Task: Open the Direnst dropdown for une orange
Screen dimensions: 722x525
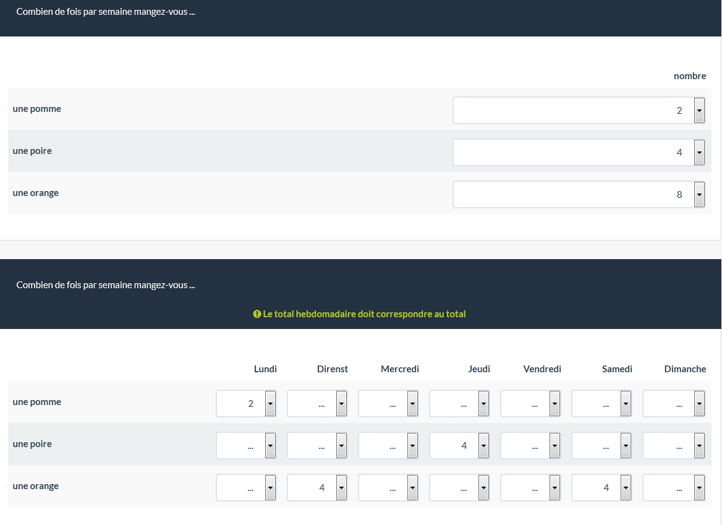Action: [x=317, y=488]
